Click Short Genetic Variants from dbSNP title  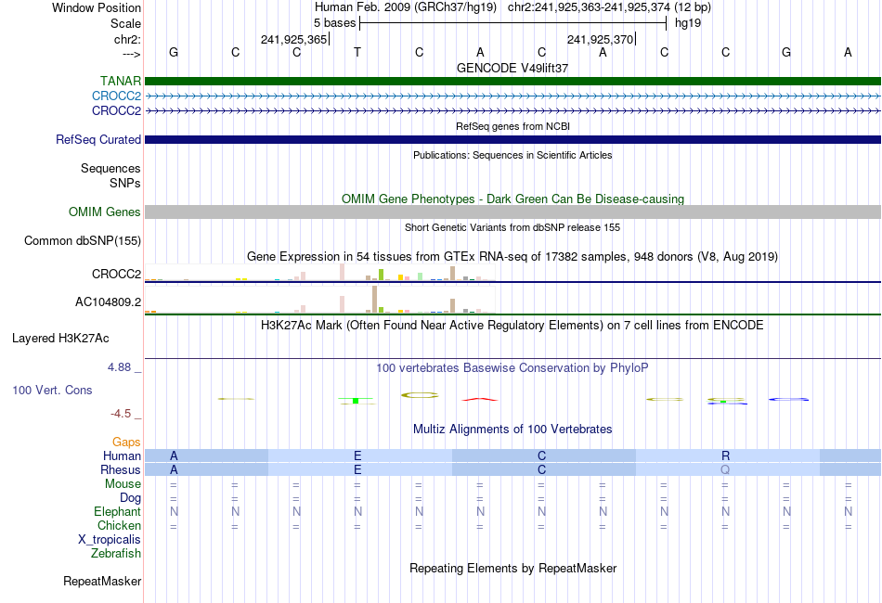(512, 227)
